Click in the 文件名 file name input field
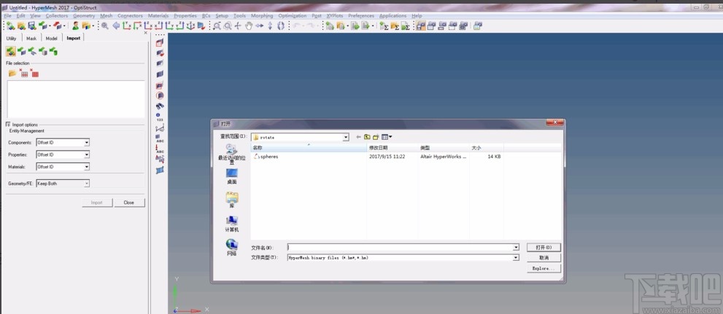The height and width of the screenshot is (314, 723). click(399, 247)
